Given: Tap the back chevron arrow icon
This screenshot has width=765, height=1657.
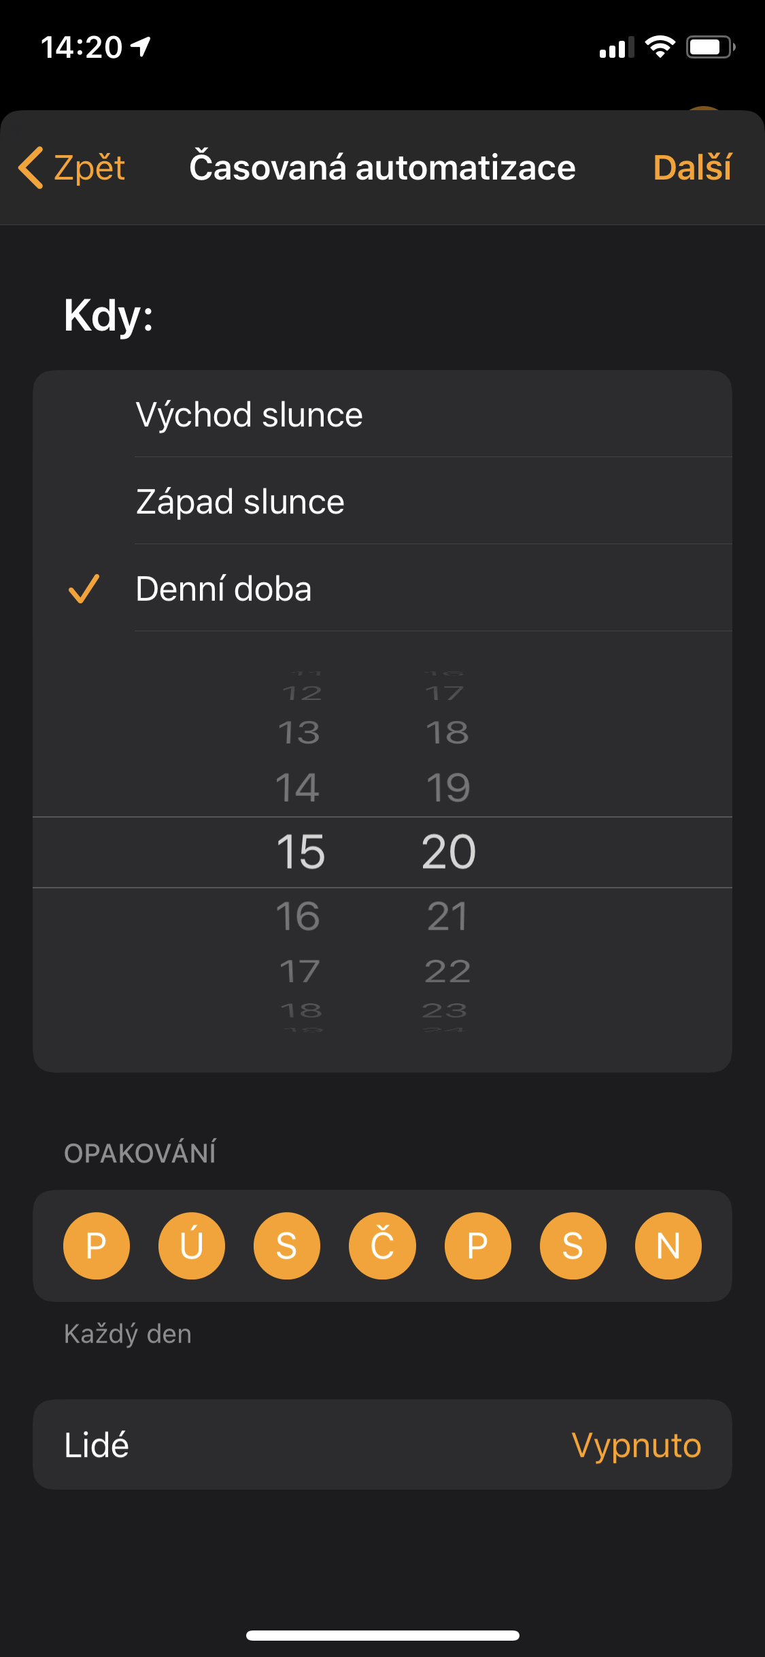Looking at the screenshot, I should [31, 167].
